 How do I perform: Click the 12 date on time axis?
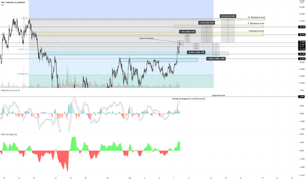coord(211,178)
